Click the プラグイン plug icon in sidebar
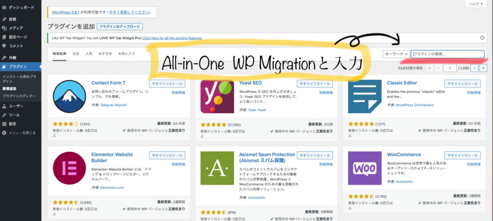 point(4,67)
